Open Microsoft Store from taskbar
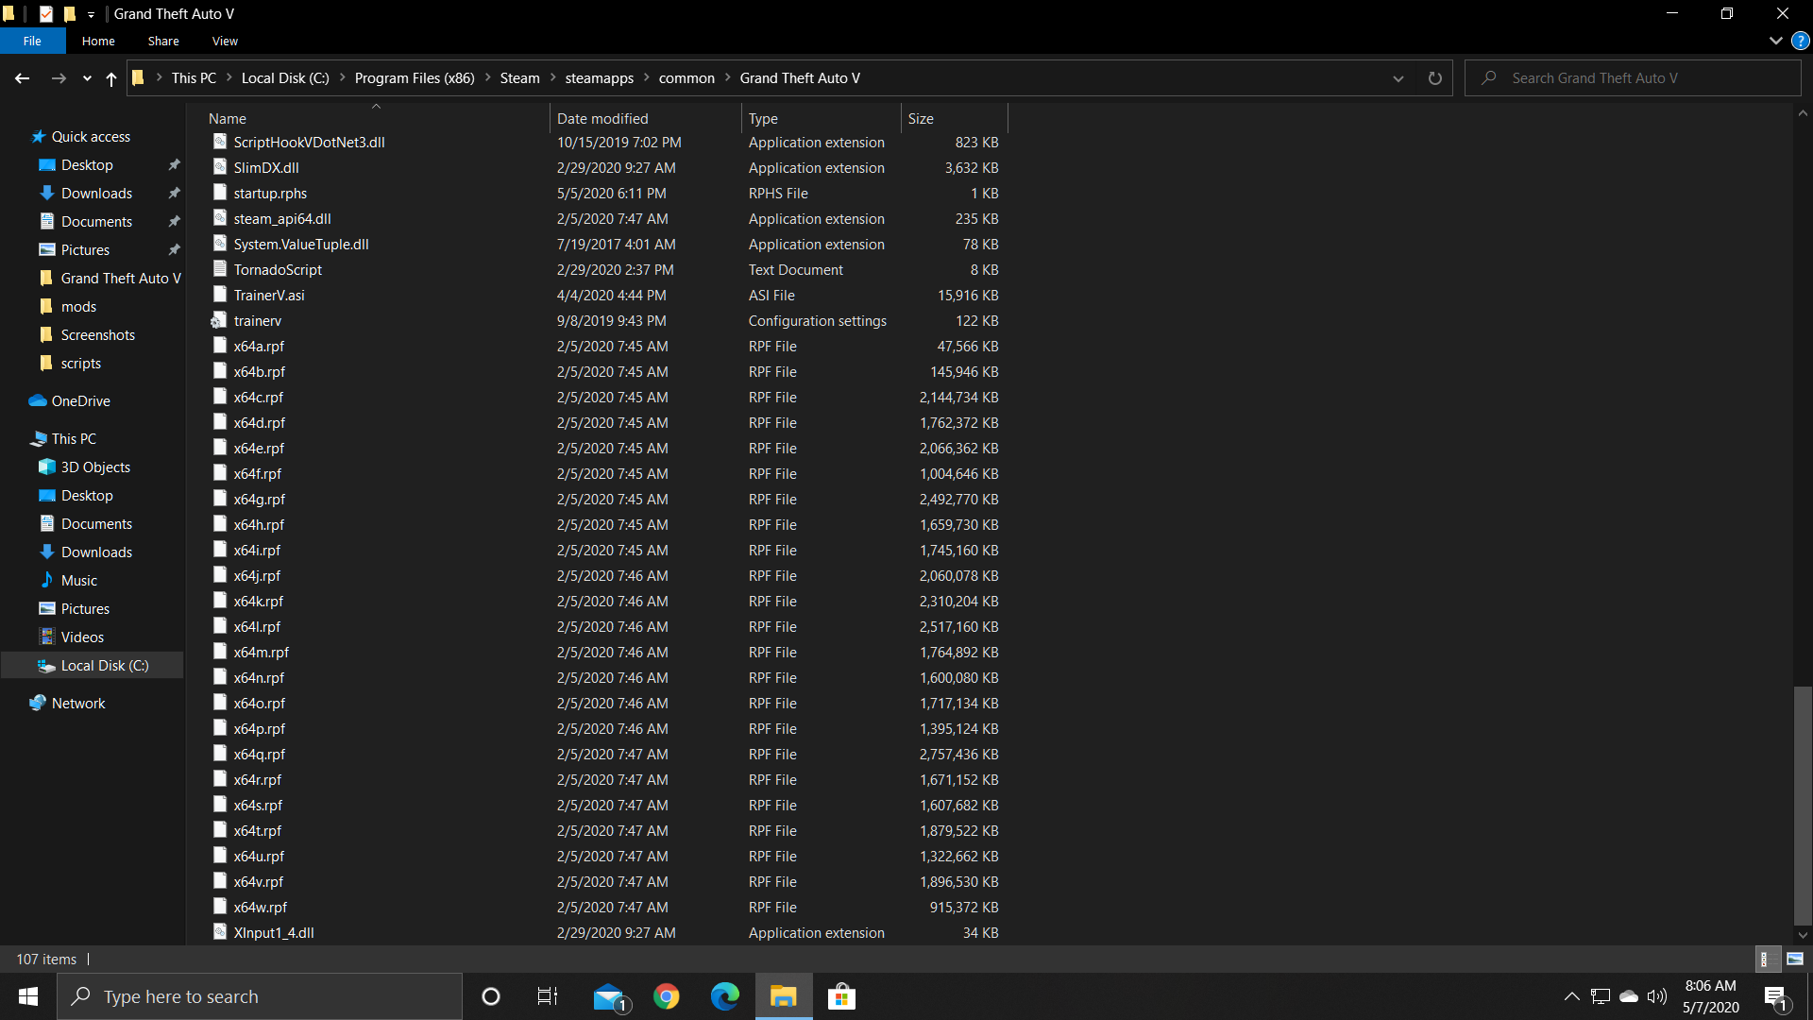1813x1020 pixels. 840,996
